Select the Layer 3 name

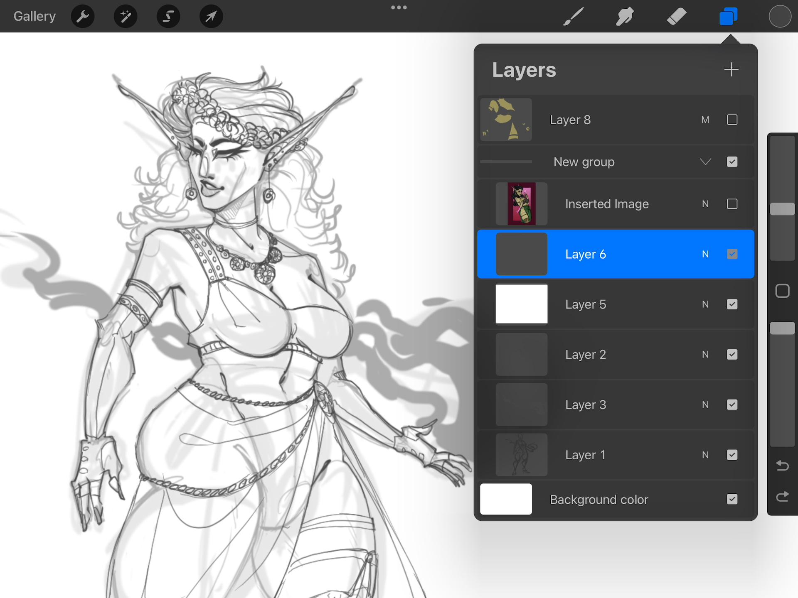586,405
